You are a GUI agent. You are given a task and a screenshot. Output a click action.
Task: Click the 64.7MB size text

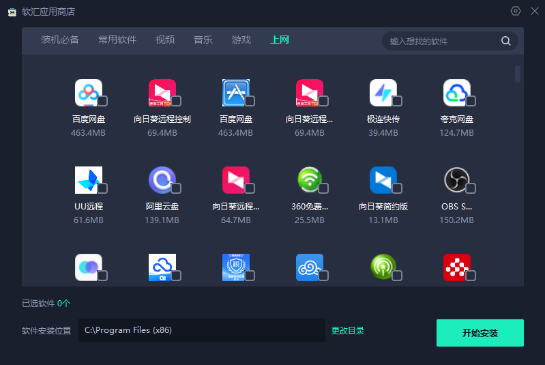click(x=235, y=220)
